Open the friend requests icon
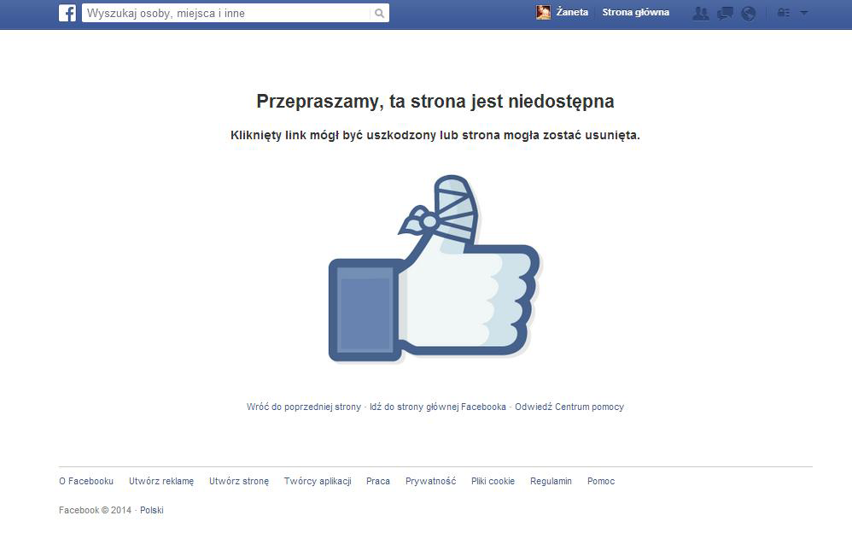Viewport: 852px width, 533px height. point(700,13)
